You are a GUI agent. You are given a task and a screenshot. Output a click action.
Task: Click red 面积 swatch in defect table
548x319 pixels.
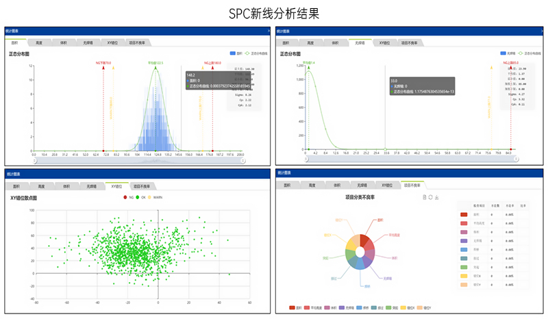pos(464,214)
